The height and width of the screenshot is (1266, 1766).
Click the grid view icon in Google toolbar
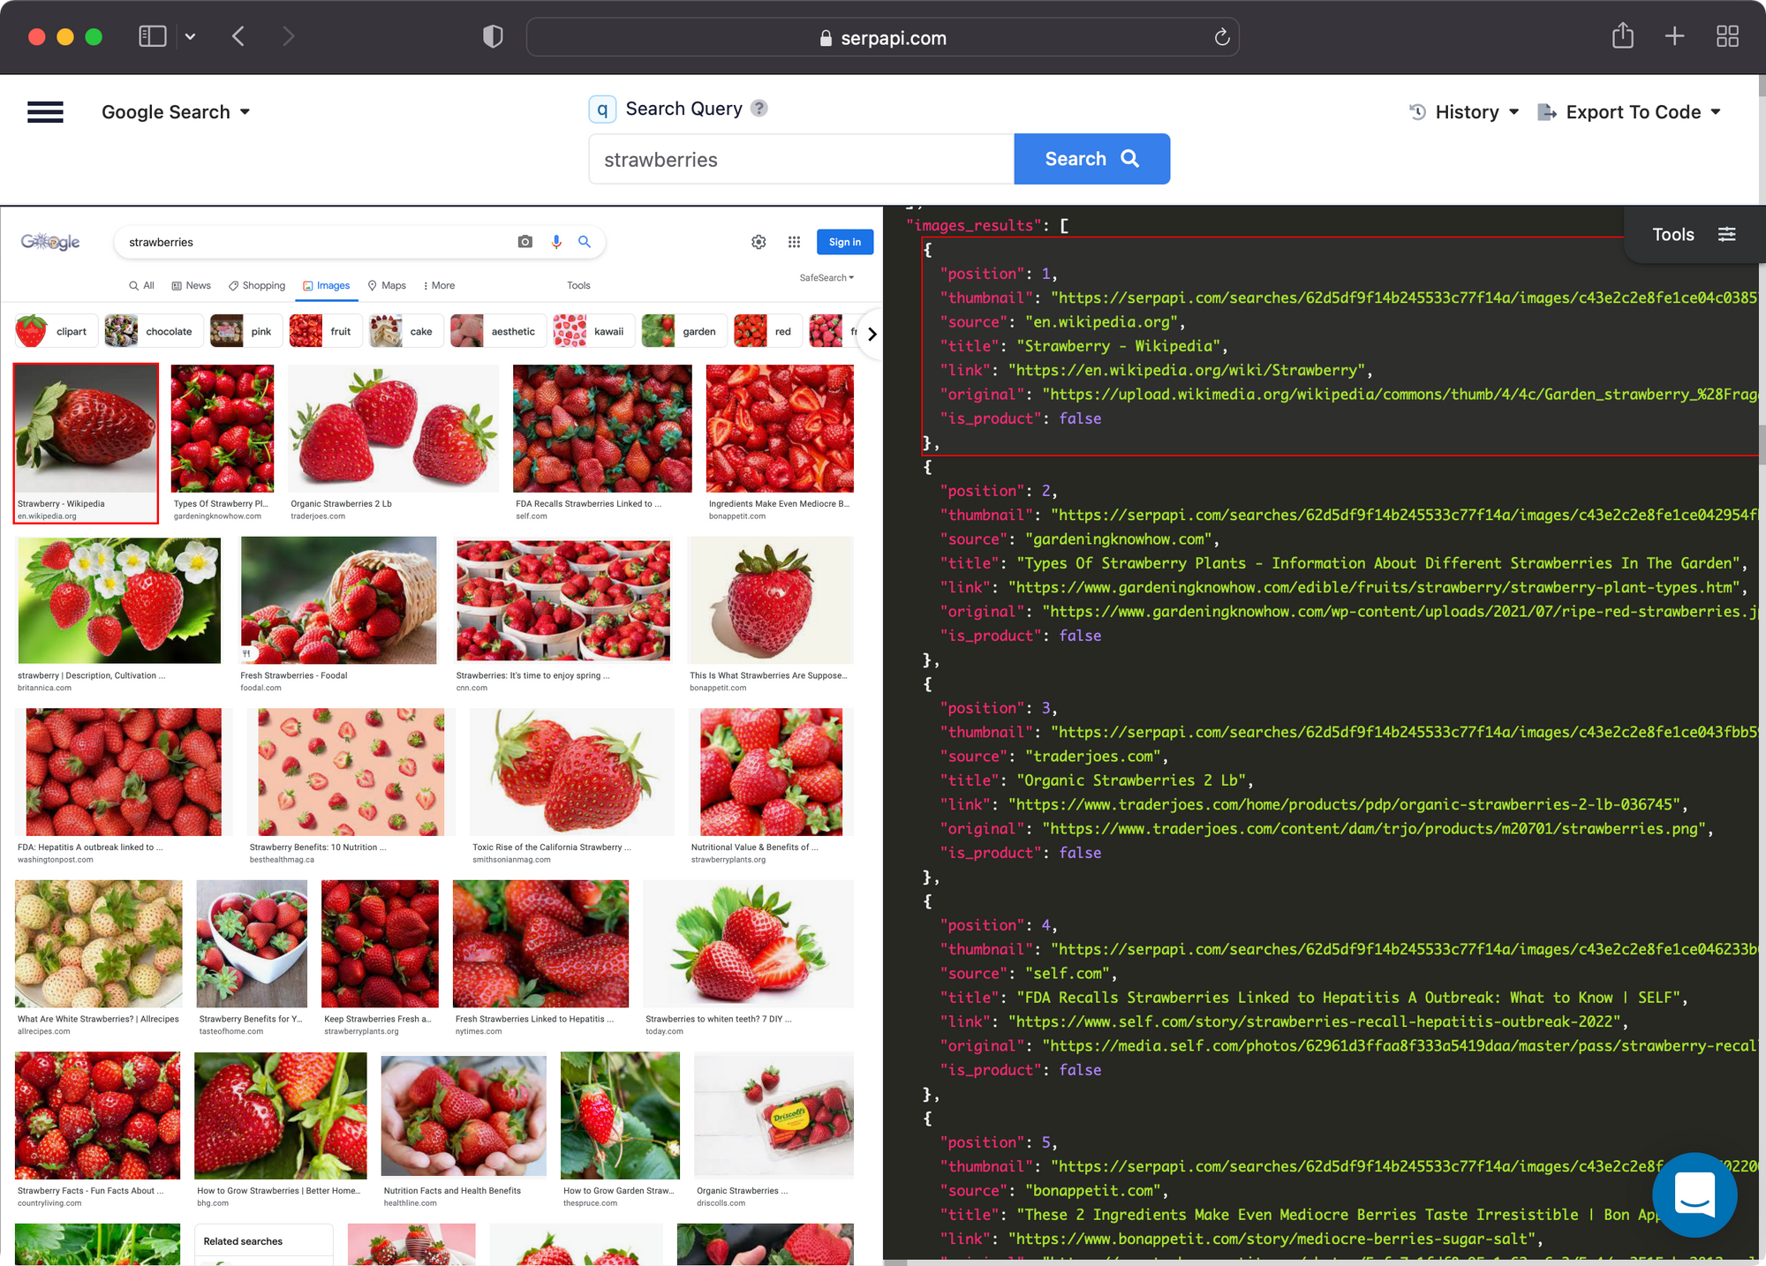[x=792, y=243]
